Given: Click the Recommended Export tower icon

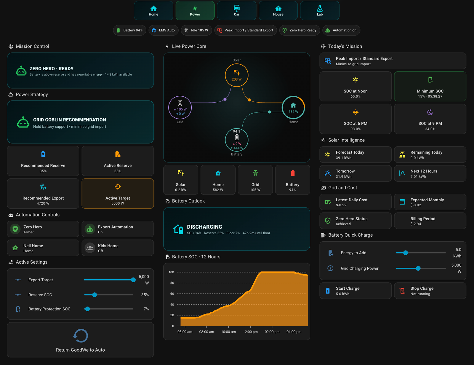Looking at the screenshot, I should click(43, 187).
